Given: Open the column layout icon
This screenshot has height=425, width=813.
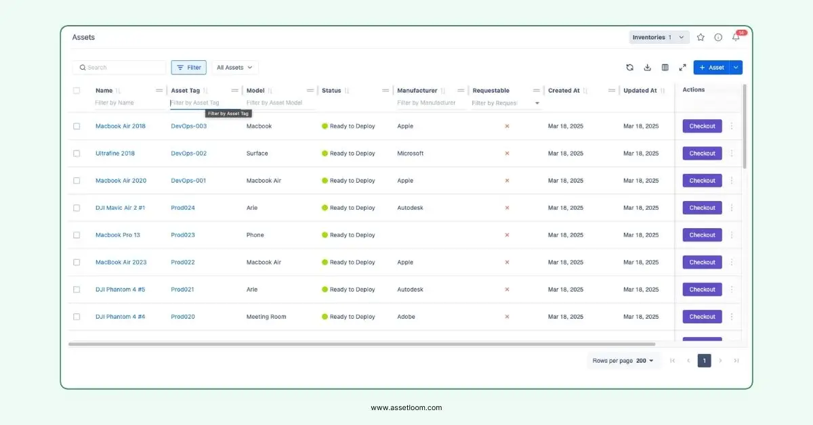Looking at the screenshot, I should tap(665, 68).
